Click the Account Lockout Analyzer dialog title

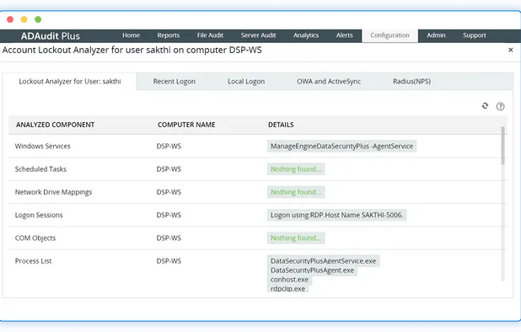point(132,50)
